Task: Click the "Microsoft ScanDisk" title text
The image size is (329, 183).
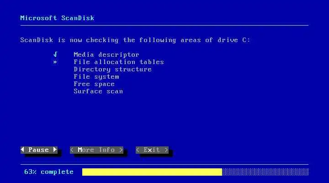Action: 57,18
